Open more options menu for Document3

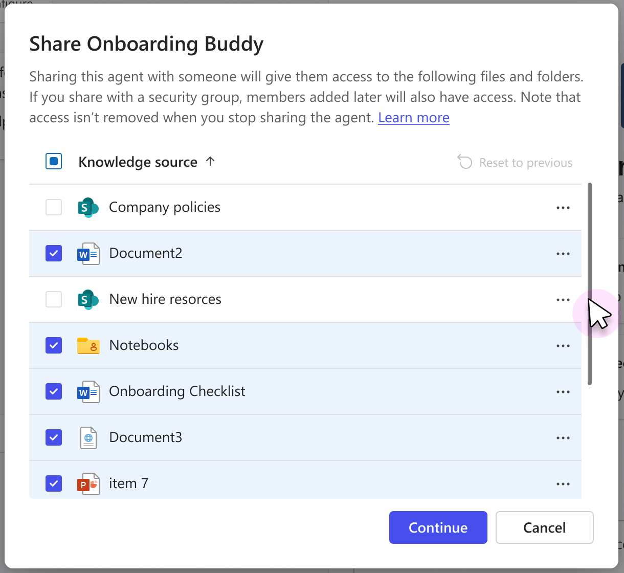(563, 438)
